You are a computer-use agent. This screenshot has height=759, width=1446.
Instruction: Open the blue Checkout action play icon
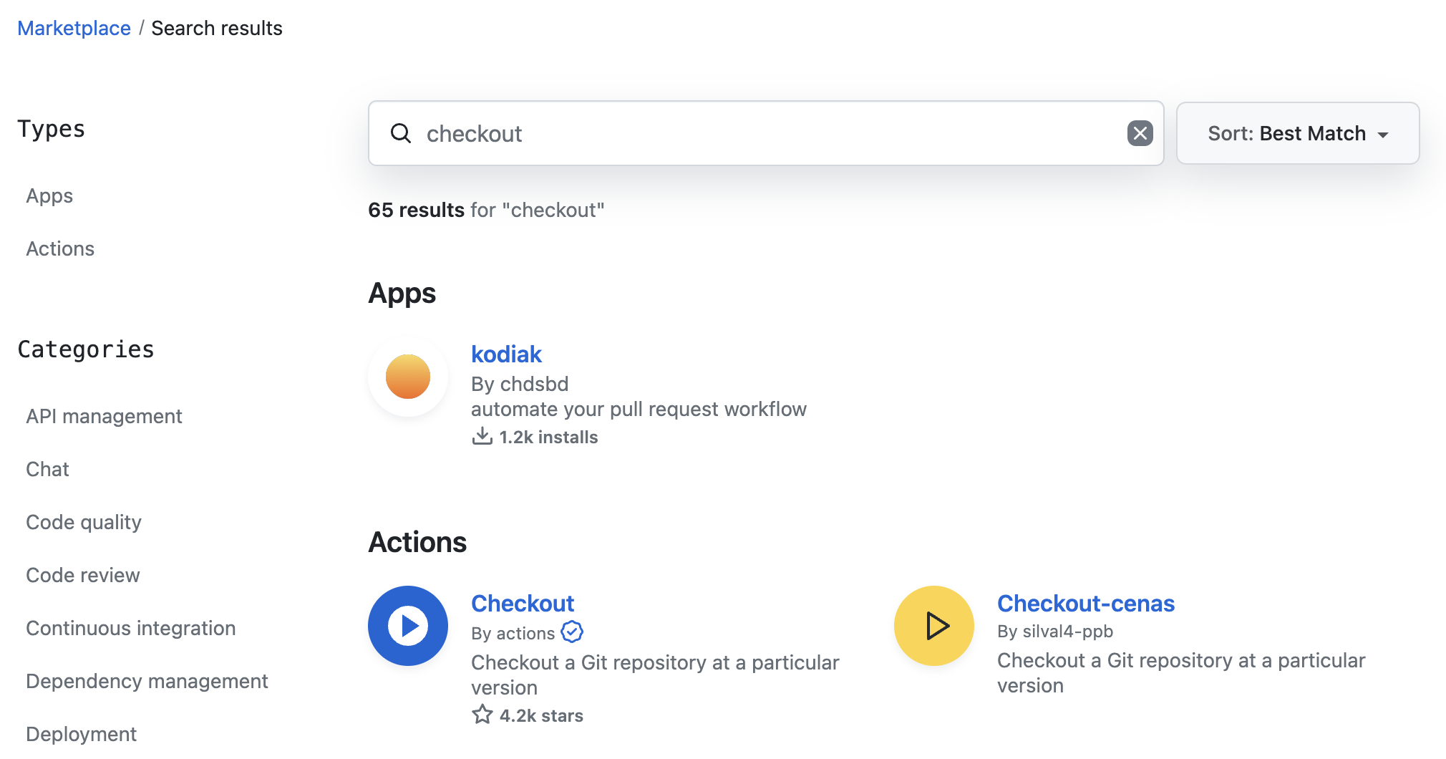408,626
